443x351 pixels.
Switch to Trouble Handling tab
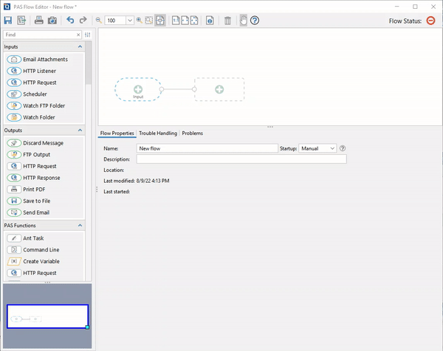click(158, 133)
